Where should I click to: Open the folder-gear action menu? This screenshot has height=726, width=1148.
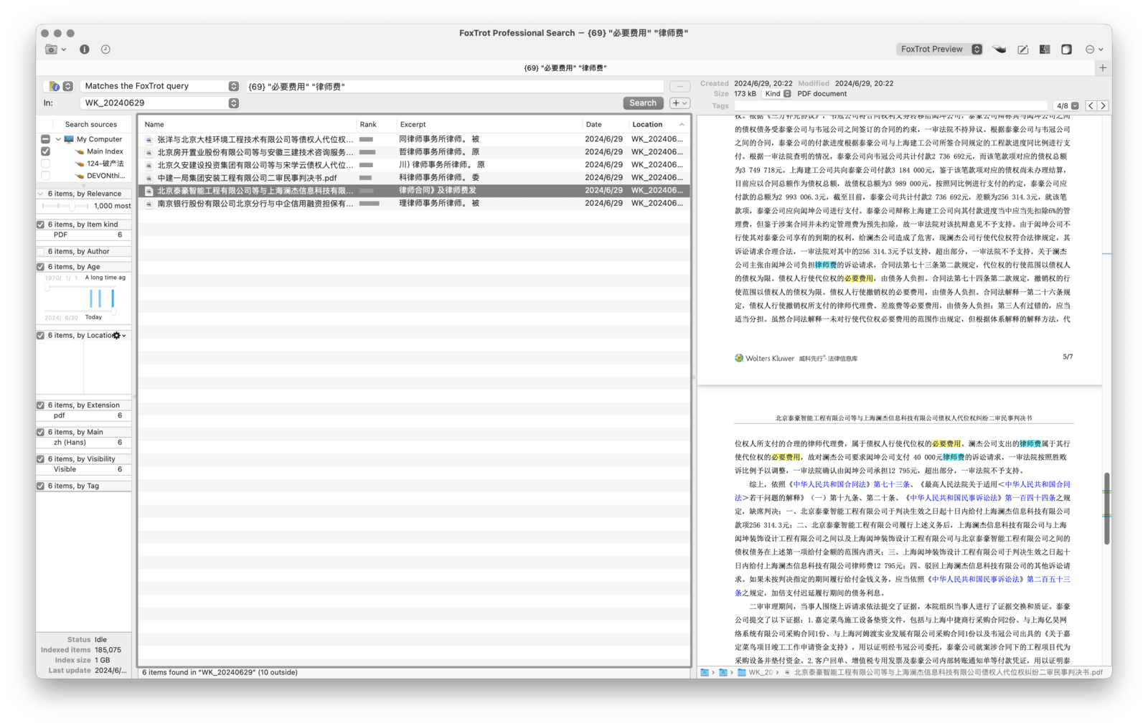point(55,49)
